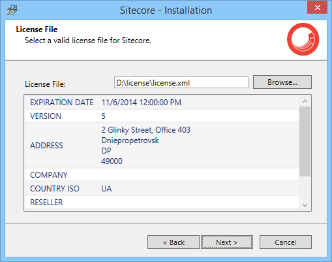Viewport: 332px width, 262px height.
Task: Click the Browse... button
Action: coord(282,82)
